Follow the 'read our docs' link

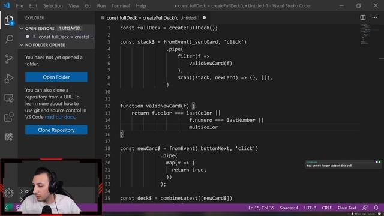(59, 117)
